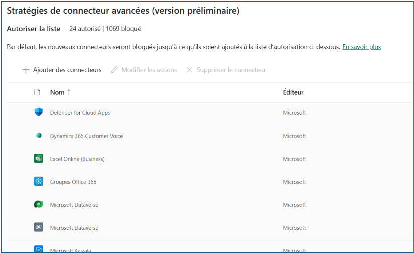Click the Microsoft publisher cell for Excel Online
This screenshot has height=253, width=414.
pos(294,159)
